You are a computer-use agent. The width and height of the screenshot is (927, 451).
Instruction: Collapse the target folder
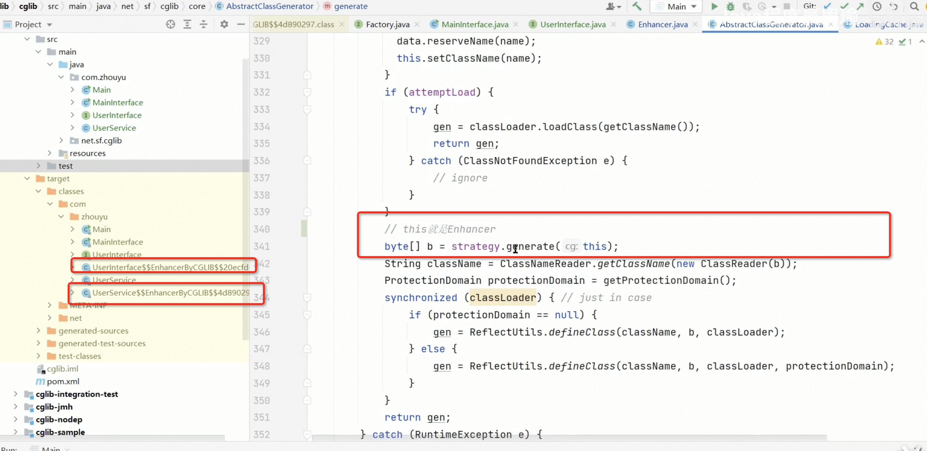pos(27,178)
